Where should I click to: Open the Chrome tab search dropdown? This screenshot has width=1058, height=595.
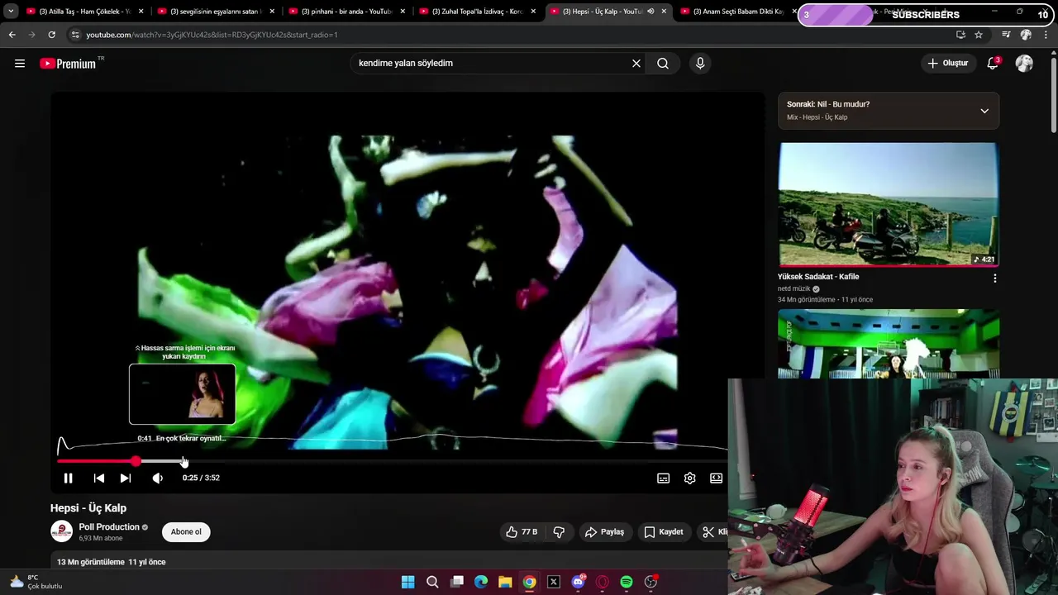click(11, 12)
